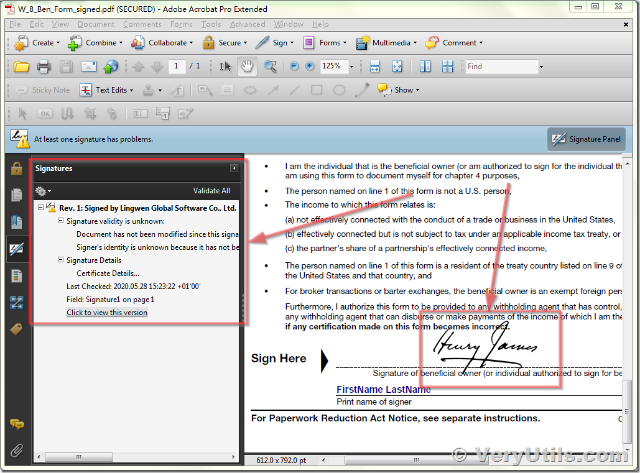Open the Multimedia dropdown
The image size is (640, 473).
pos(386,43)
